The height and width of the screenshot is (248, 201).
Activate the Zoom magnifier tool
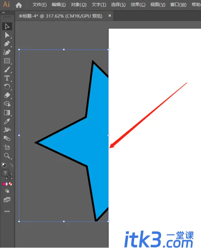click(x=7, y=156)
